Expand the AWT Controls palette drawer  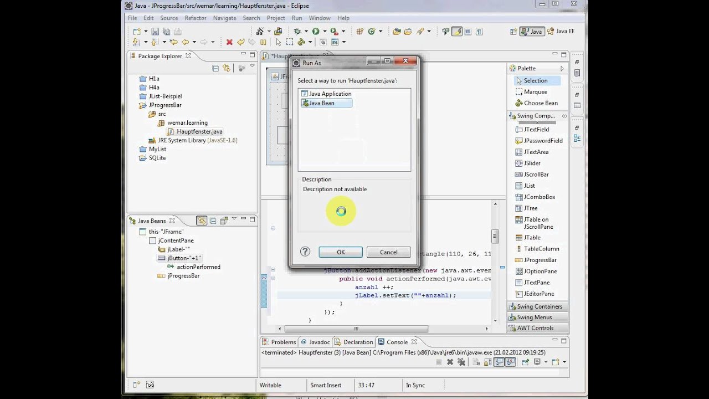[x=537, y=328]
